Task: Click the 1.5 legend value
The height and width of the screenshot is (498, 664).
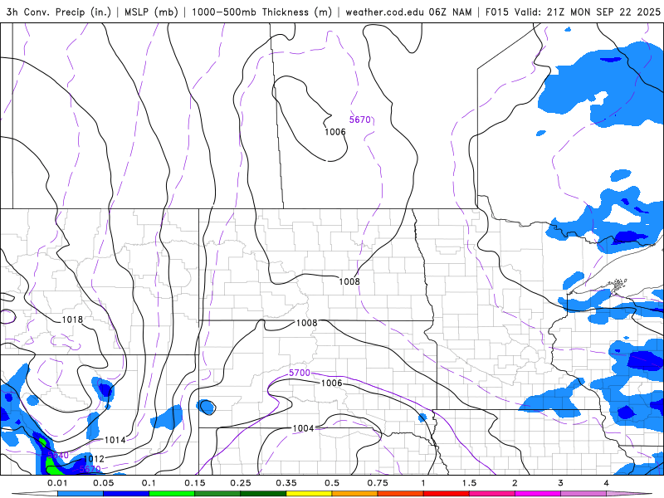Action: (469, 483)
